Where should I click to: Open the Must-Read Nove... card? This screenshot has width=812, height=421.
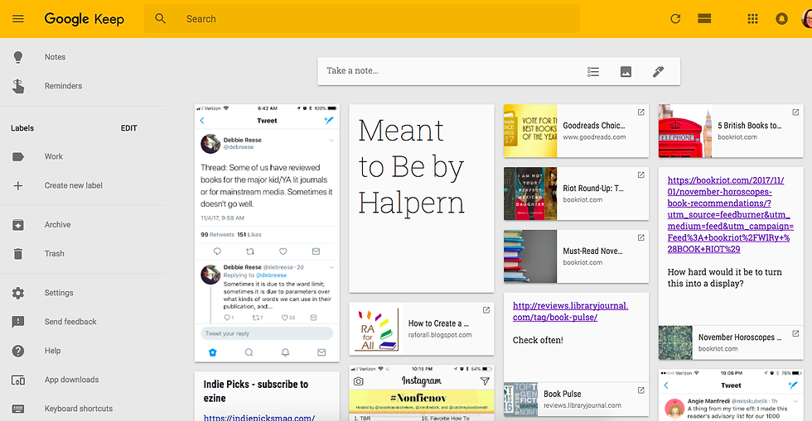pyautogui.click(x=577, y=256)
